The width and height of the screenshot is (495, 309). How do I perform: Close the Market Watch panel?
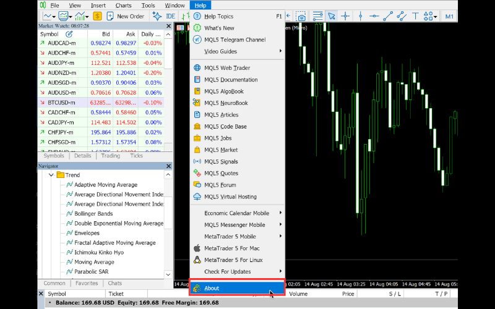[168, 26]
